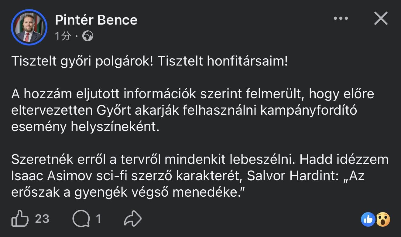This screenshot has height=237, width=401.
Task: Click the blue like reaction emoji
Action: [x=368, y=219]
